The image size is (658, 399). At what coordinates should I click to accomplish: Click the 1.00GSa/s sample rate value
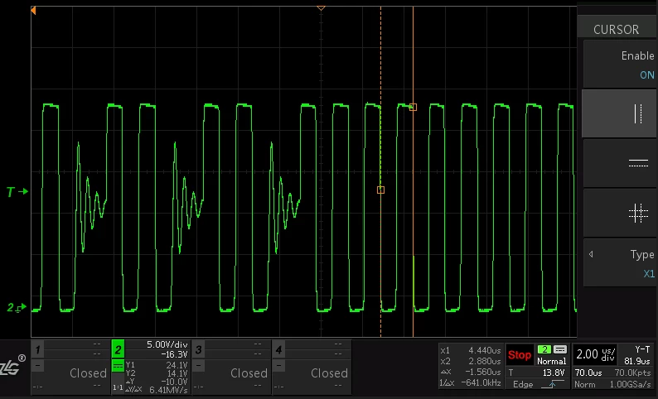[631, 384]
